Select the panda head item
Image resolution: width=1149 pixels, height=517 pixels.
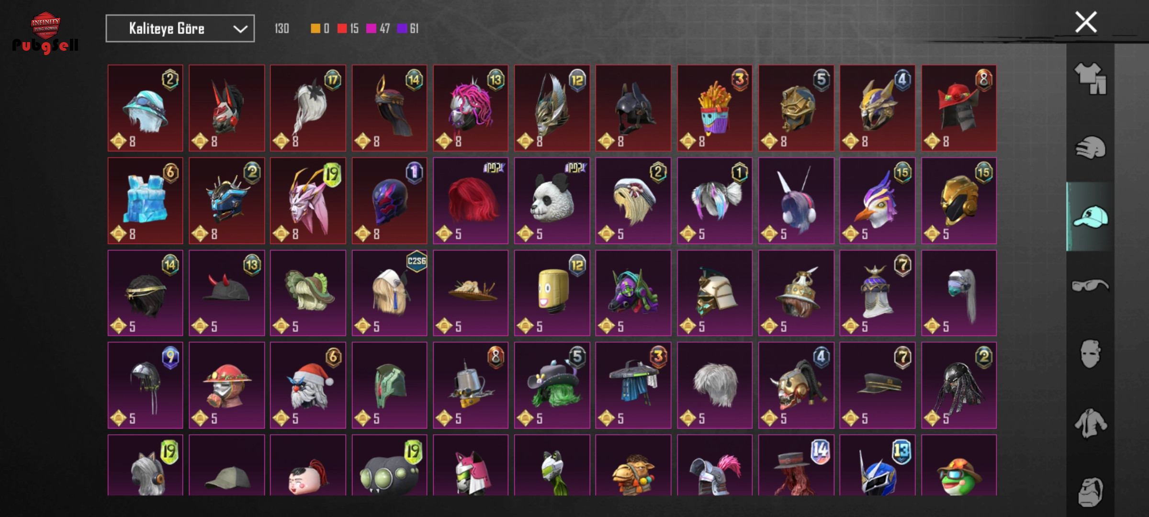(552, 201)
